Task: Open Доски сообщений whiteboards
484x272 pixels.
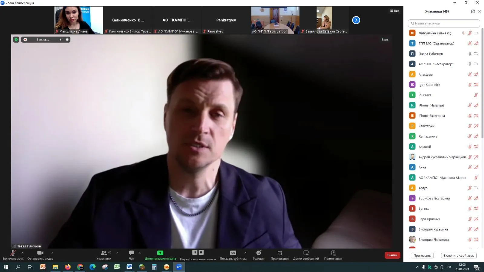Action: 306,255
